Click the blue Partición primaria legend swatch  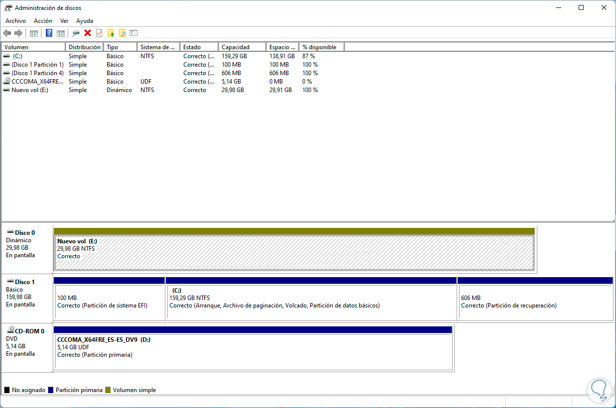tap(51, 390)
